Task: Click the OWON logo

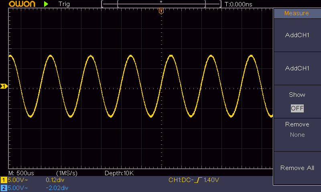Action: click(x=22, y=4)
